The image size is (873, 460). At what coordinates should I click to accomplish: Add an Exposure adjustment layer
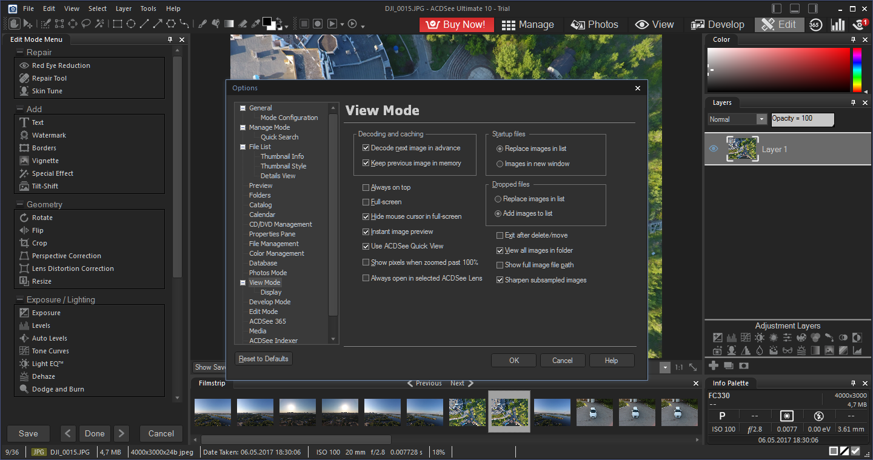coord(718,338)
